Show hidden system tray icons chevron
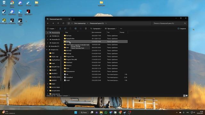205x115 pixels. point(177,112)
